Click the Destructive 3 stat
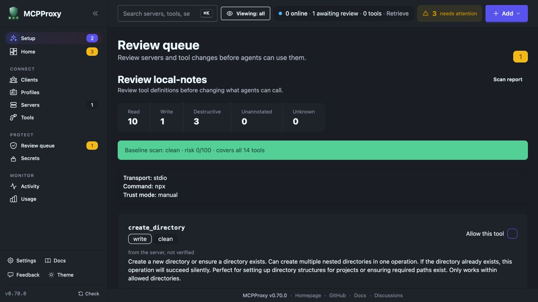Screen dimensions: 538x302 pos(207,117)
